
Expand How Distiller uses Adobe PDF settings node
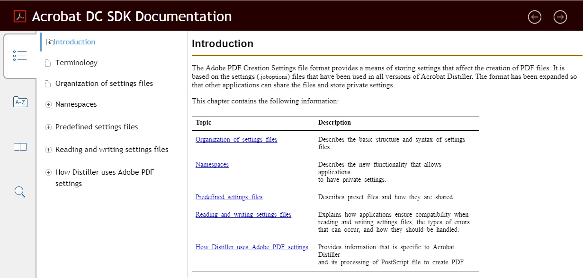(x=48, y=173)
